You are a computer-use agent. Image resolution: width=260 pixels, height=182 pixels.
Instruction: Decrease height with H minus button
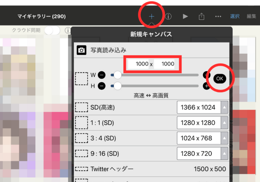(x=101, y=86)
